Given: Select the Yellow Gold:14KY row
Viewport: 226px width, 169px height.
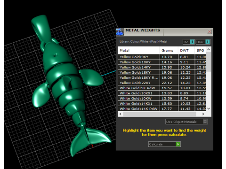Looking at the screenshot, I should [x=162, y=67].
